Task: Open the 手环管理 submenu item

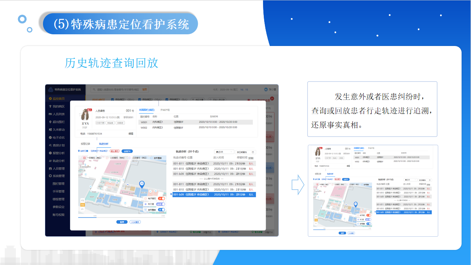Action: tap(58, 191)
